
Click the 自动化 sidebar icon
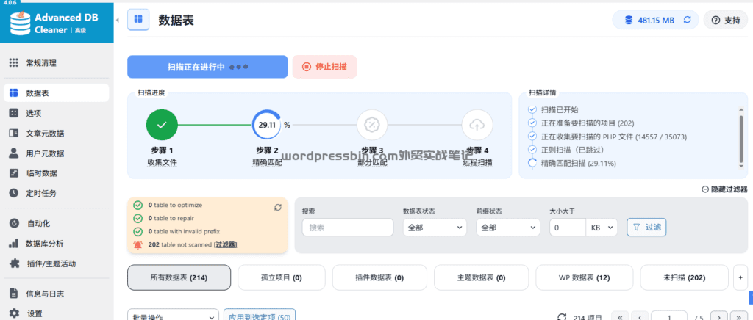click(13, 223)
